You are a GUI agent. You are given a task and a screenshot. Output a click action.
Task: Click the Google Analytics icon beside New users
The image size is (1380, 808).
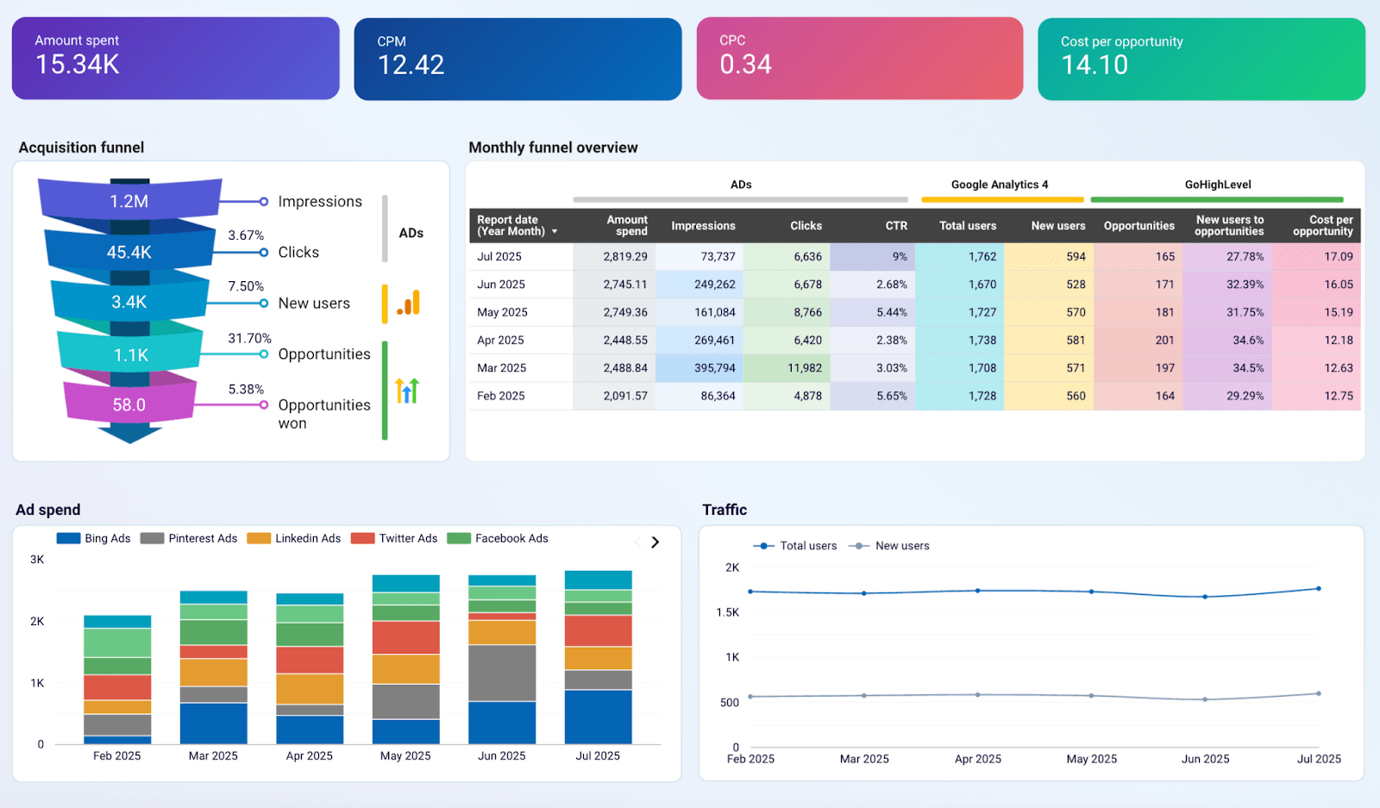pyautogui.click(x=409, y=303)
